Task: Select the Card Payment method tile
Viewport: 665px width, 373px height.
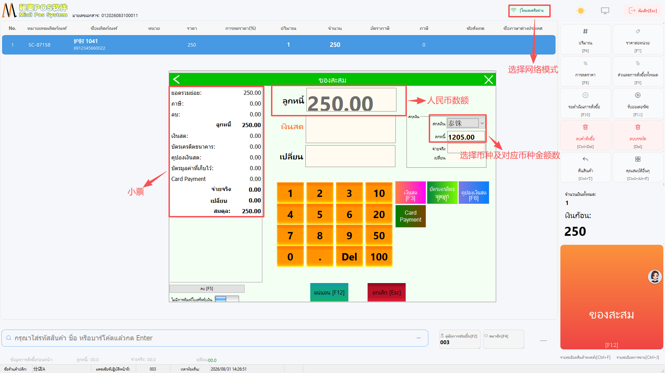Action: point(410,216)
